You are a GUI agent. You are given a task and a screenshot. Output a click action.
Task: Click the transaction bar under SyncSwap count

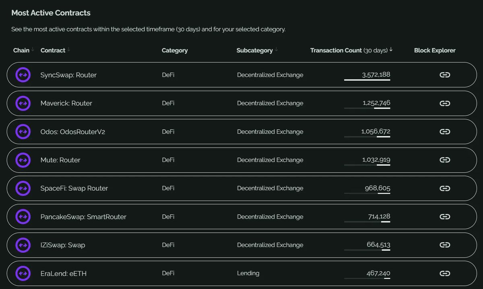[367, 80]
